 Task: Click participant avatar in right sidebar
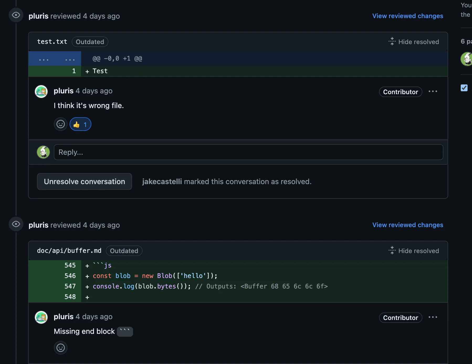tap(466, 59)
